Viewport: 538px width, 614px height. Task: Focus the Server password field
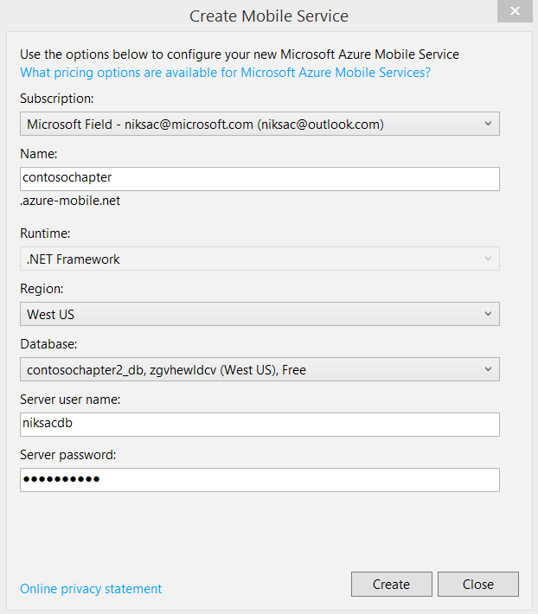259,480
